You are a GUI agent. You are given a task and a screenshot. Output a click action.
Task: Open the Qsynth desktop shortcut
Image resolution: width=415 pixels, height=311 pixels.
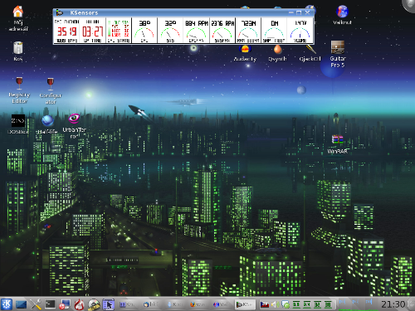277,54
